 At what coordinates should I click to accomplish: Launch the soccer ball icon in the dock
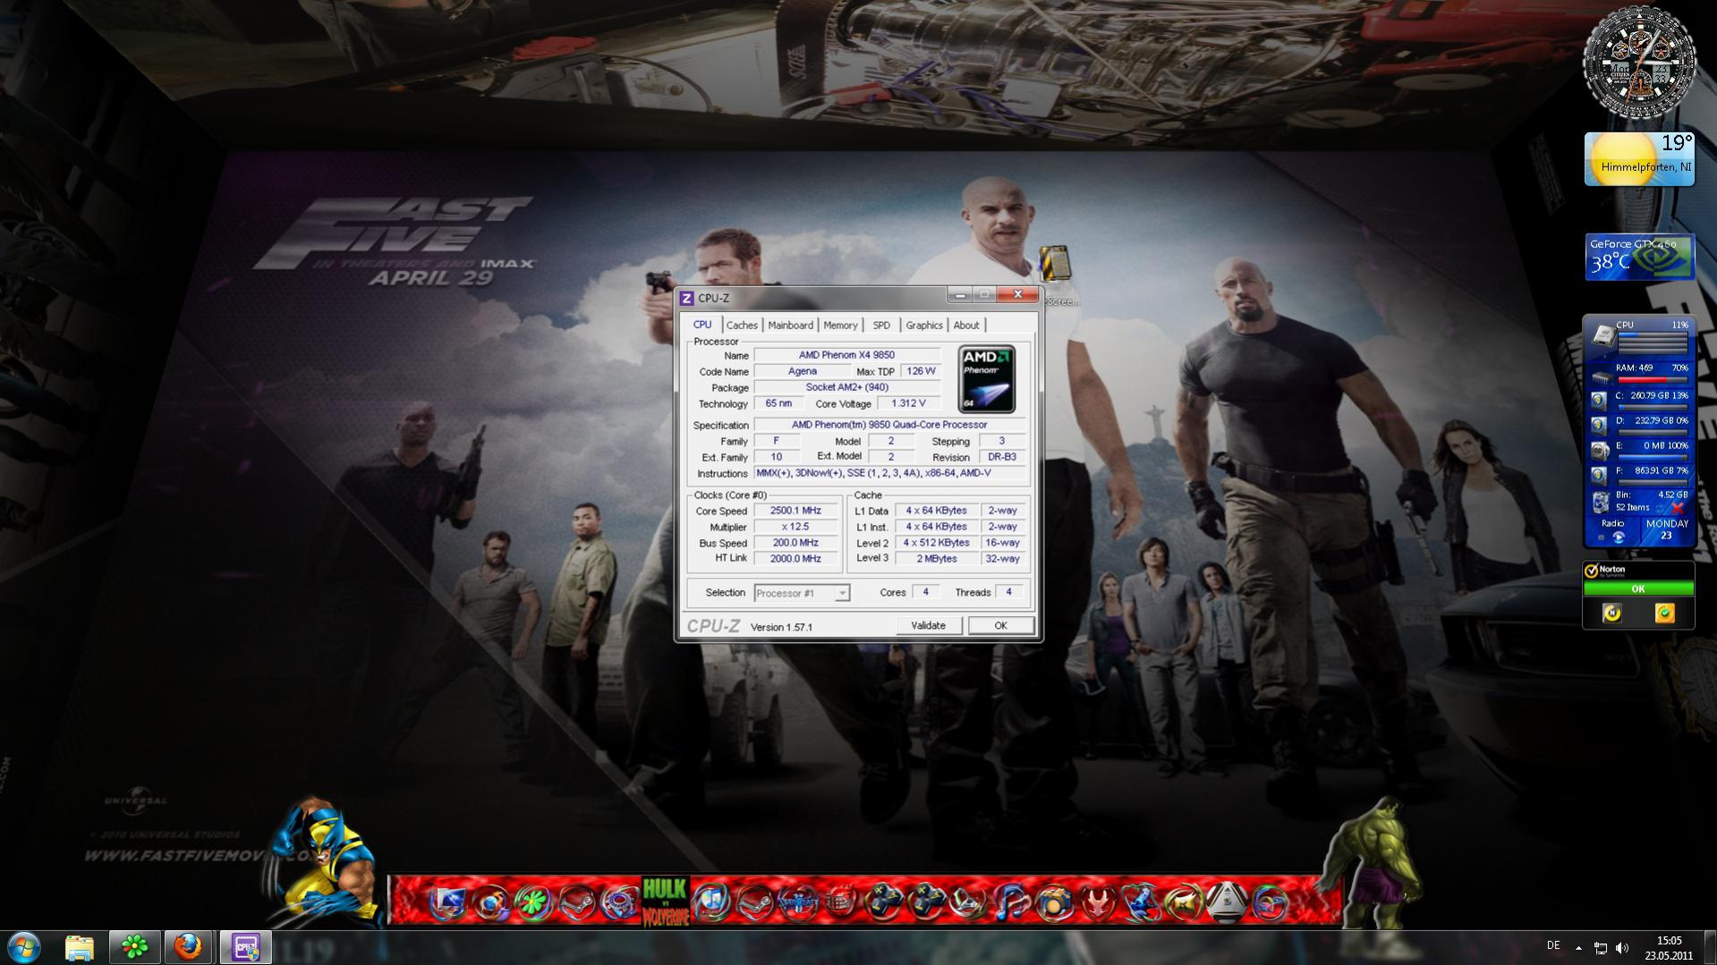tap(1227, 902)
